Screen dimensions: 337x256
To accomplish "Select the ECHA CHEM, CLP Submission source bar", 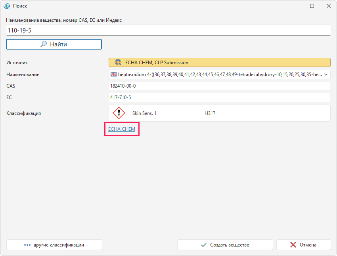I will coord(219,62).
